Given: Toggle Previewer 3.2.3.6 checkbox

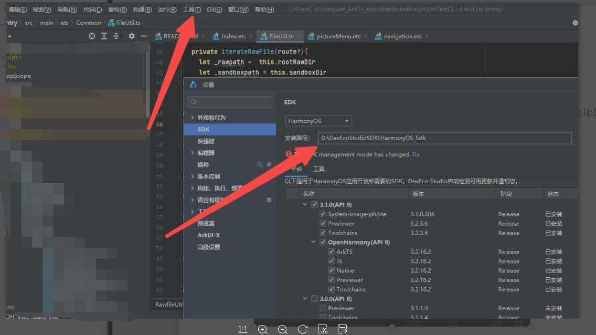Looking at the screenshot, I should pyautogui.click(x=323, y=224).
